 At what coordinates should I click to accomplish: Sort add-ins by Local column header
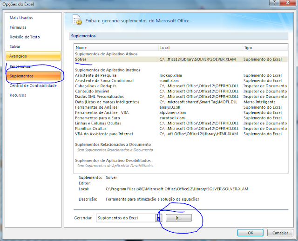[x=201, y=47]
